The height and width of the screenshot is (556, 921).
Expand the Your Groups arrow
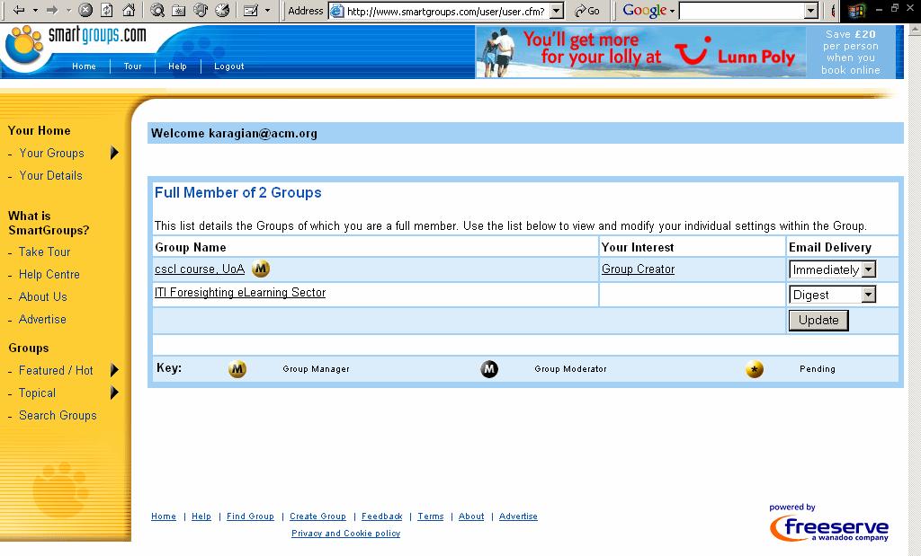(114, 153)
